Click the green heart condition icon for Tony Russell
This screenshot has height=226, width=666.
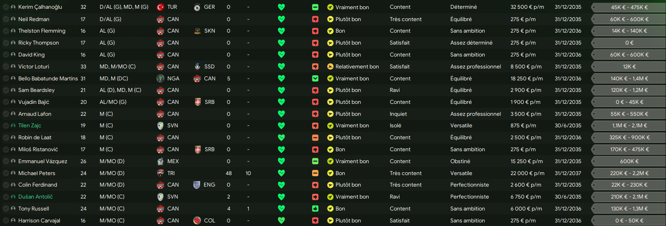pos(281,208)
